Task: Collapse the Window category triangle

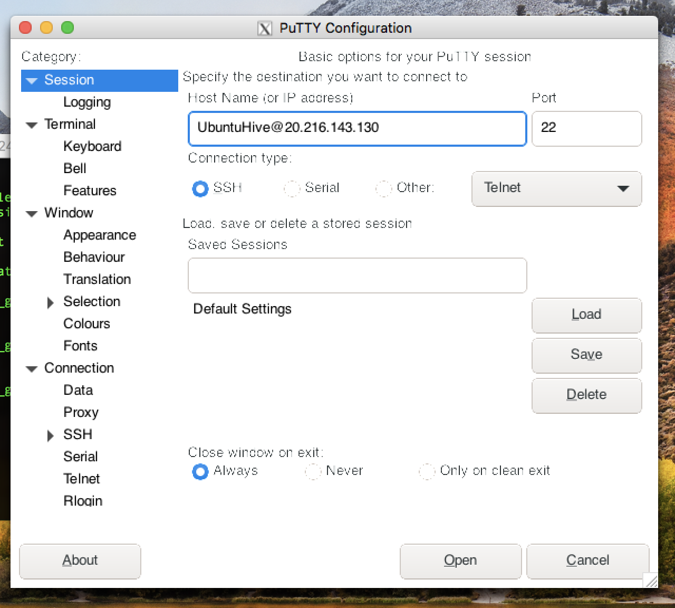Action: coord(32,214)
